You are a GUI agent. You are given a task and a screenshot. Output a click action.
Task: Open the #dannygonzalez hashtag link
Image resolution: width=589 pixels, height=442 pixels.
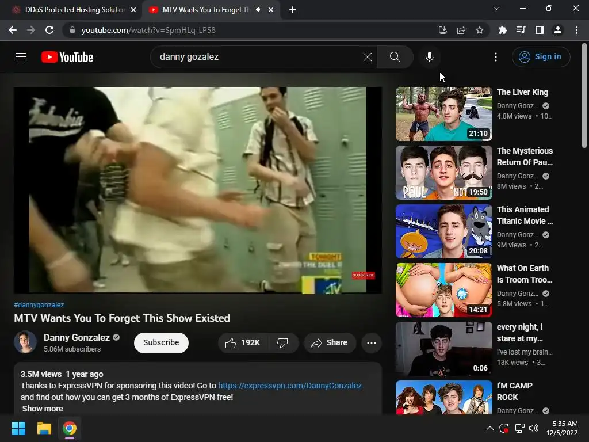point(39,305)
